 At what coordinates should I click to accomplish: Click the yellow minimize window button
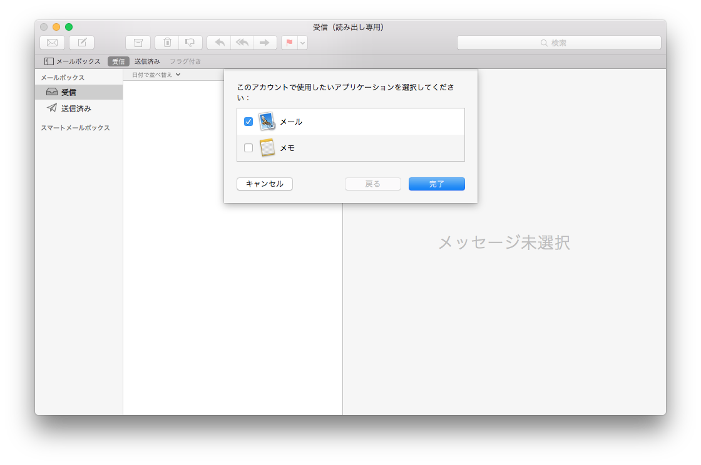coord(56,27)
